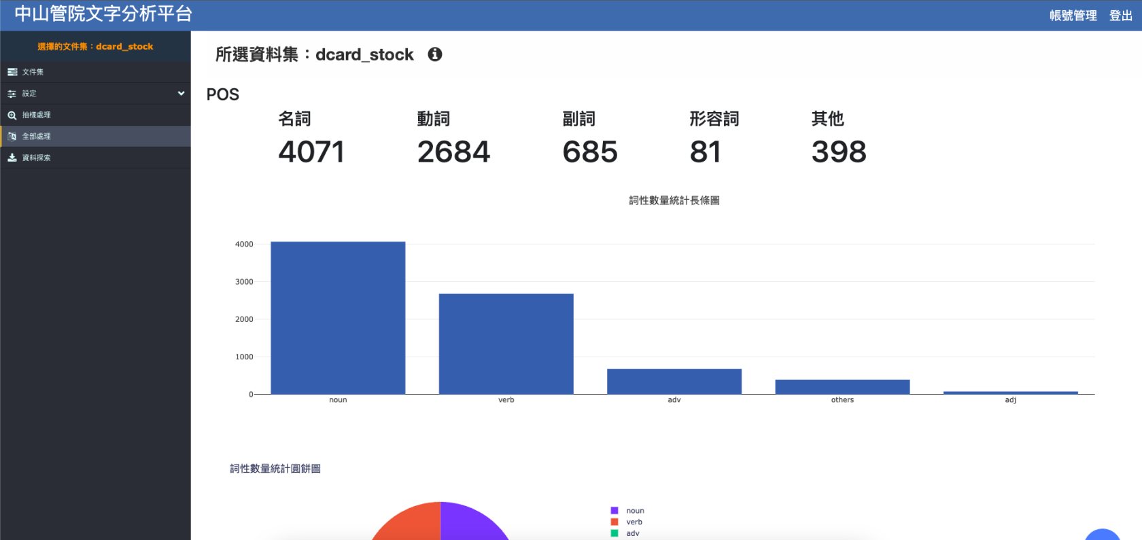
Task: Click the 3000 y-axis tick label
Action: [244, 282]
